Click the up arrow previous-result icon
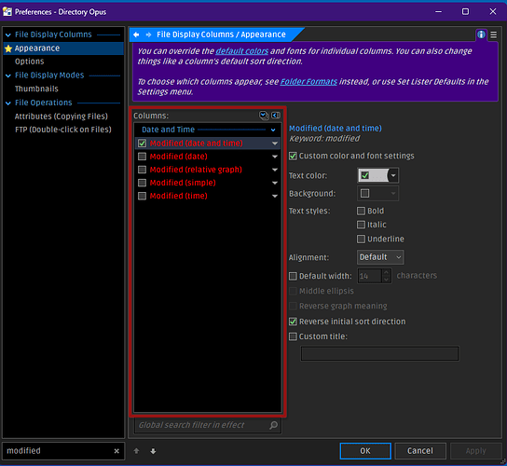The height and width of the screenshot is (466, 507). [136, 451]
